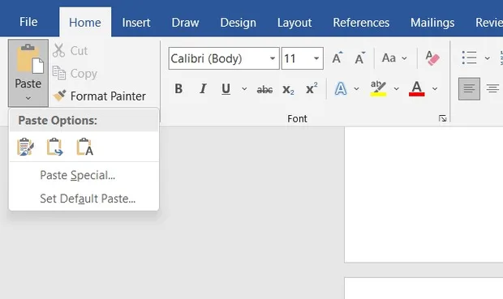Open the File tab
This screenshot has height=299, width=503.
pos(28,22)
